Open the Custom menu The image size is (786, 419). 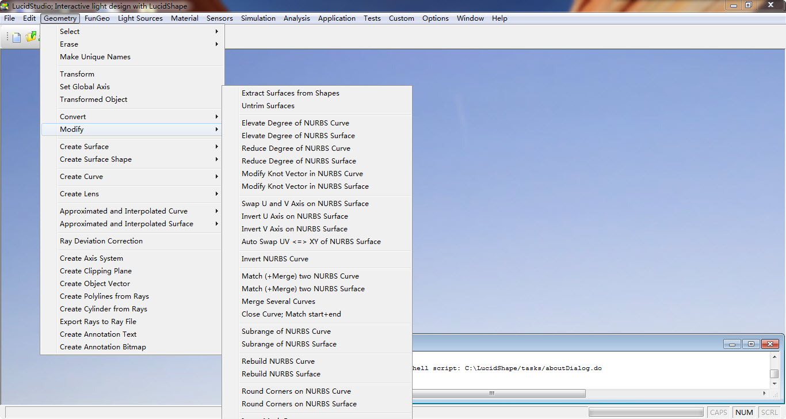coord(402,18)
